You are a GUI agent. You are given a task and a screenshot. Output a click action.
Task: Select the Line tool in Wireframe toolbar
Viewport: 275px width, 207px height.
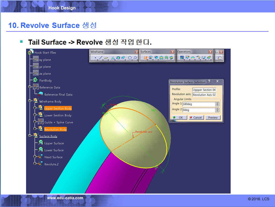coord(101,58)
